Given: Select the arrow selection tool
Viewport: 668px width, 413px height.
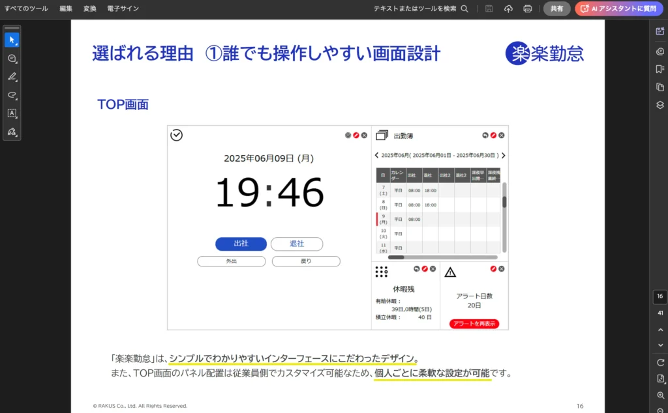Looking at the screenshot, I should 12,40.
